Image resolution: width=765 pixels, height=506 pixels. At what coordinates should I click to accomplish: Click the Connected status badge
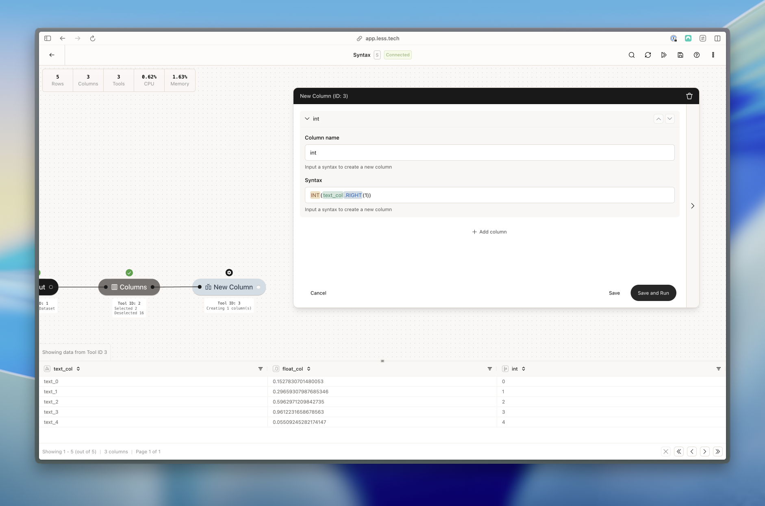pyautogui.click(x=398, y=55)
